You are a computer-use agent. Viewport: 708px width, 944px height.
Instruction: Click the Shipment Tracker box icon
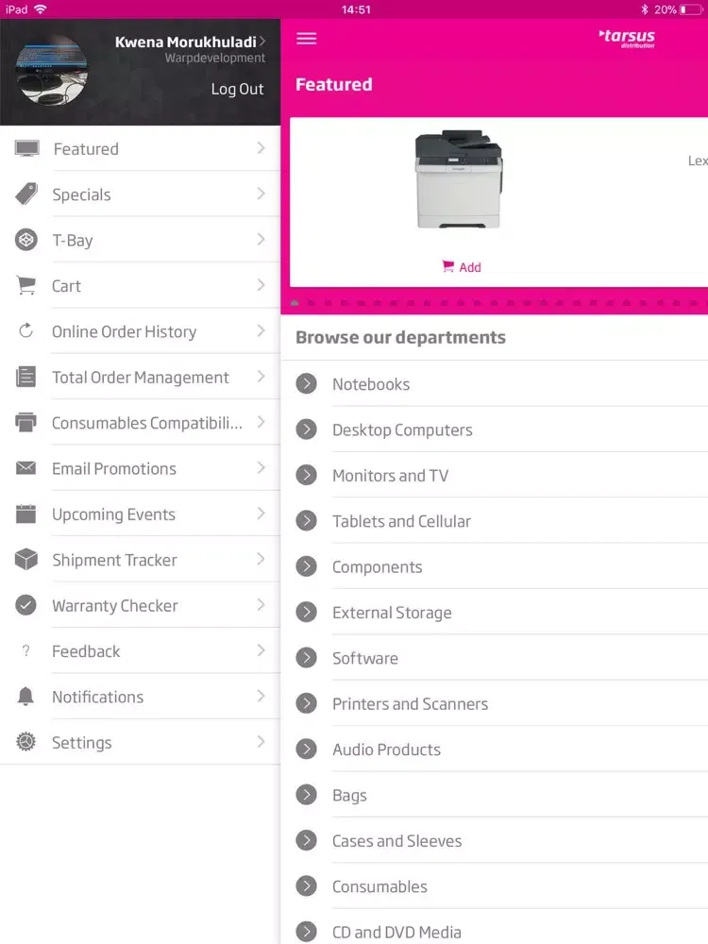pyautogui.click(x=26, y=560)
